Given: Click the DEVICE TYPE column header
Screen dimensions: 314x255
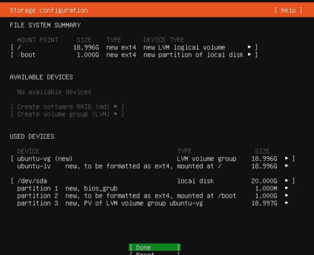Looking at the screenshot, I should pos(164,40).
